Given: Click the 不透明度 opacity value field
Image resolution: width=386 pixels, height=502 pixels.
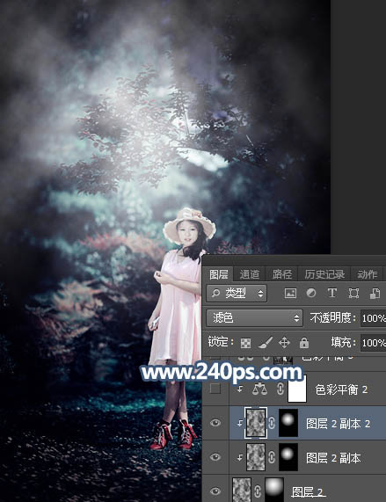Looking at the screenshot, I should [x=373, y=318].
